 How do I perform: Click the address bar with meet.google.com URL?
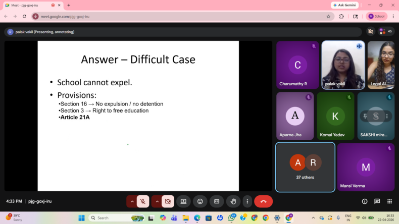pyautogui.click(x=182, y=16)
